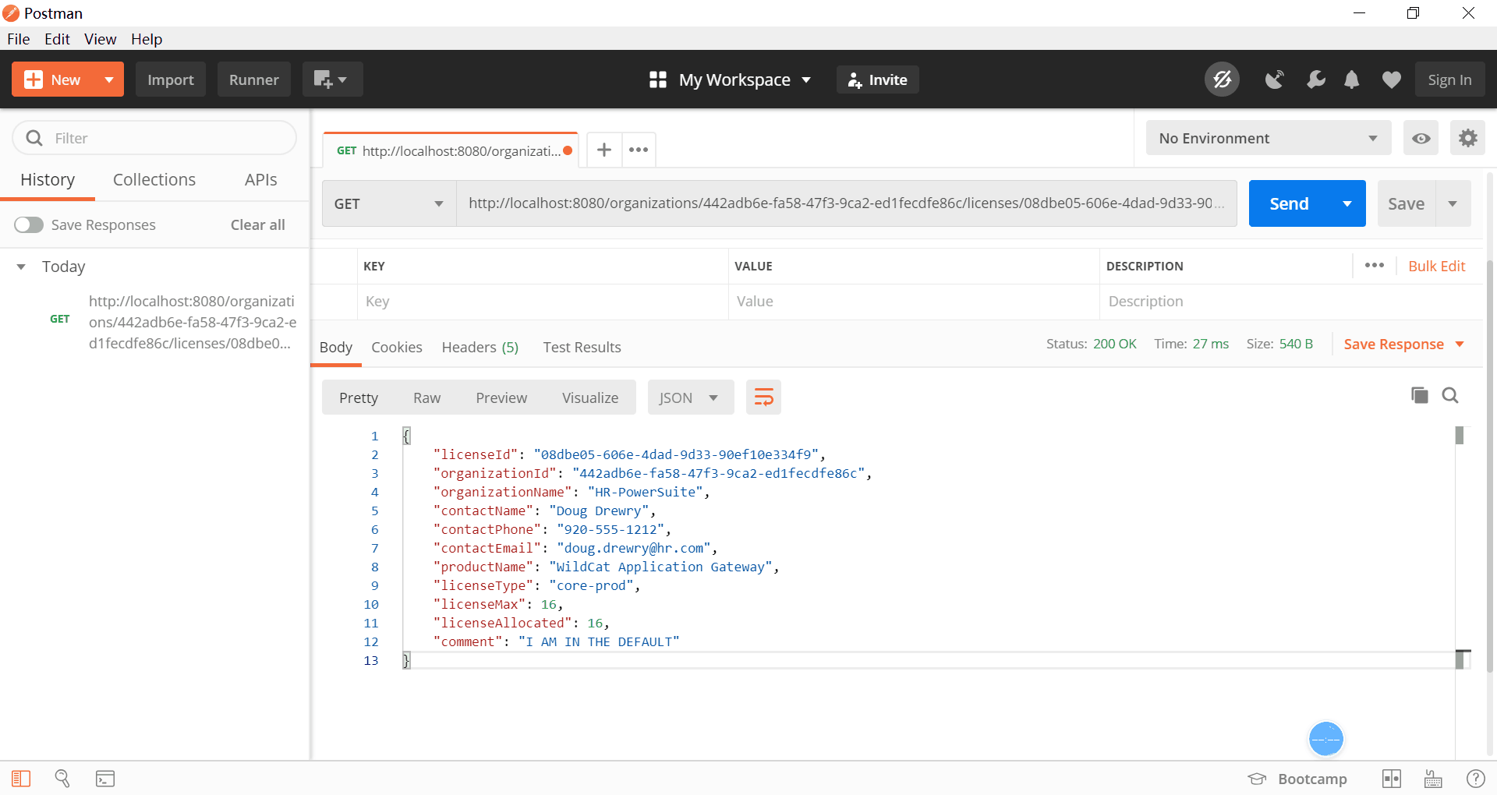Image resolution: width=1497 pixels, height=795 pixels.
Task: Open the JSON format dropdown
Action: [x=690, y=397]
